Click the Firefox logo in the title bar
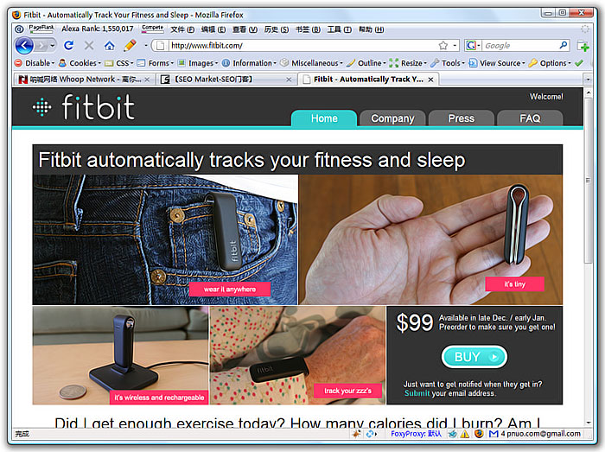 pos(16,15)
